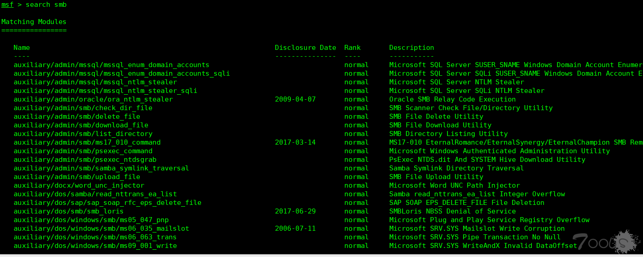Select samba_symlink_traversal module name
This screenshot has width=643, height=257.
[101, 168]
